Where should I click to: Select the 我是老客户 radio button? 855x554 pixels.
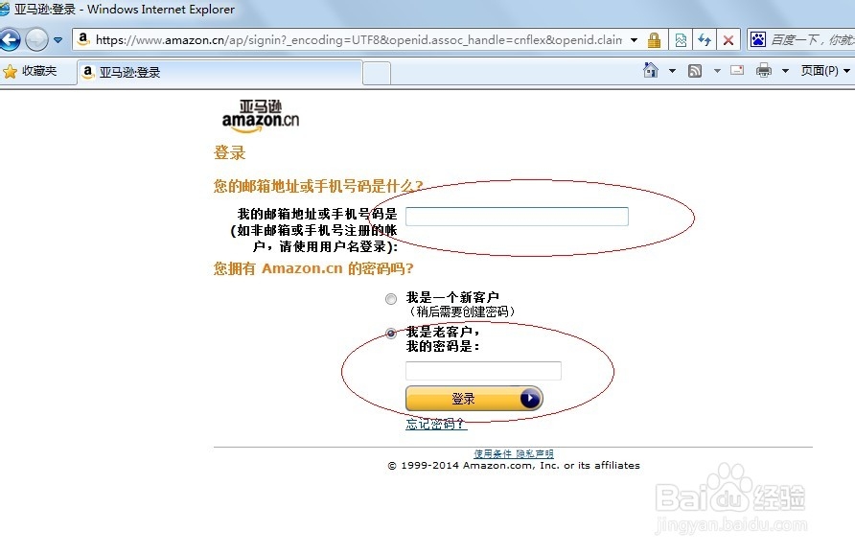point(391,333)
